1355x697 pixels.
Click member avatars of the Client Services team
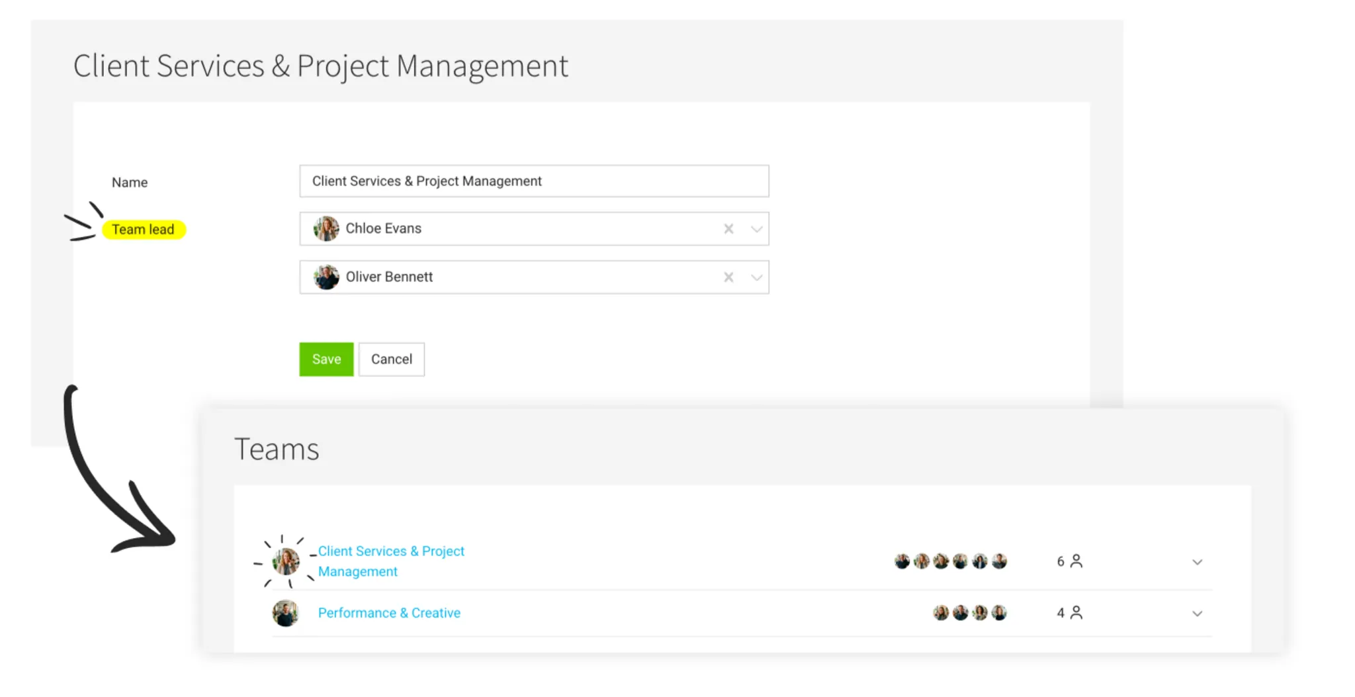(x=951, y=561)
